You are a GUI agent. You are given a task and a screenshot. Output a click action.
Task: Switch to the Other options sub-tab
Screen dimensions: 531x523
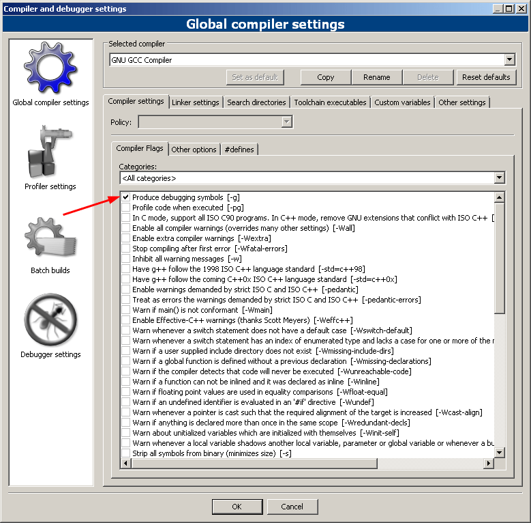click(194, 150)
